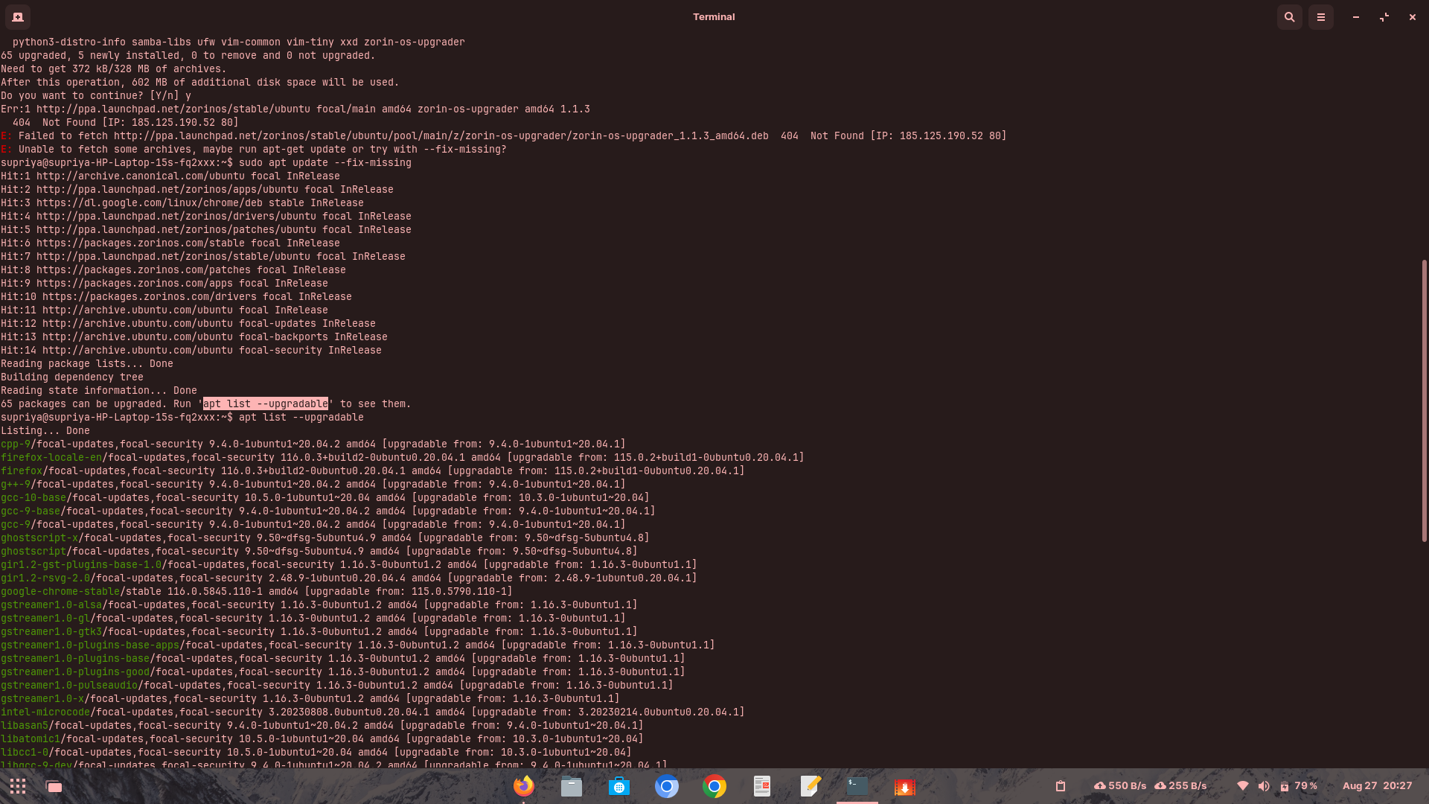Open the Software store from taskbar
1429x804 pixels.
pyautogui.click(x=619, y=786)
